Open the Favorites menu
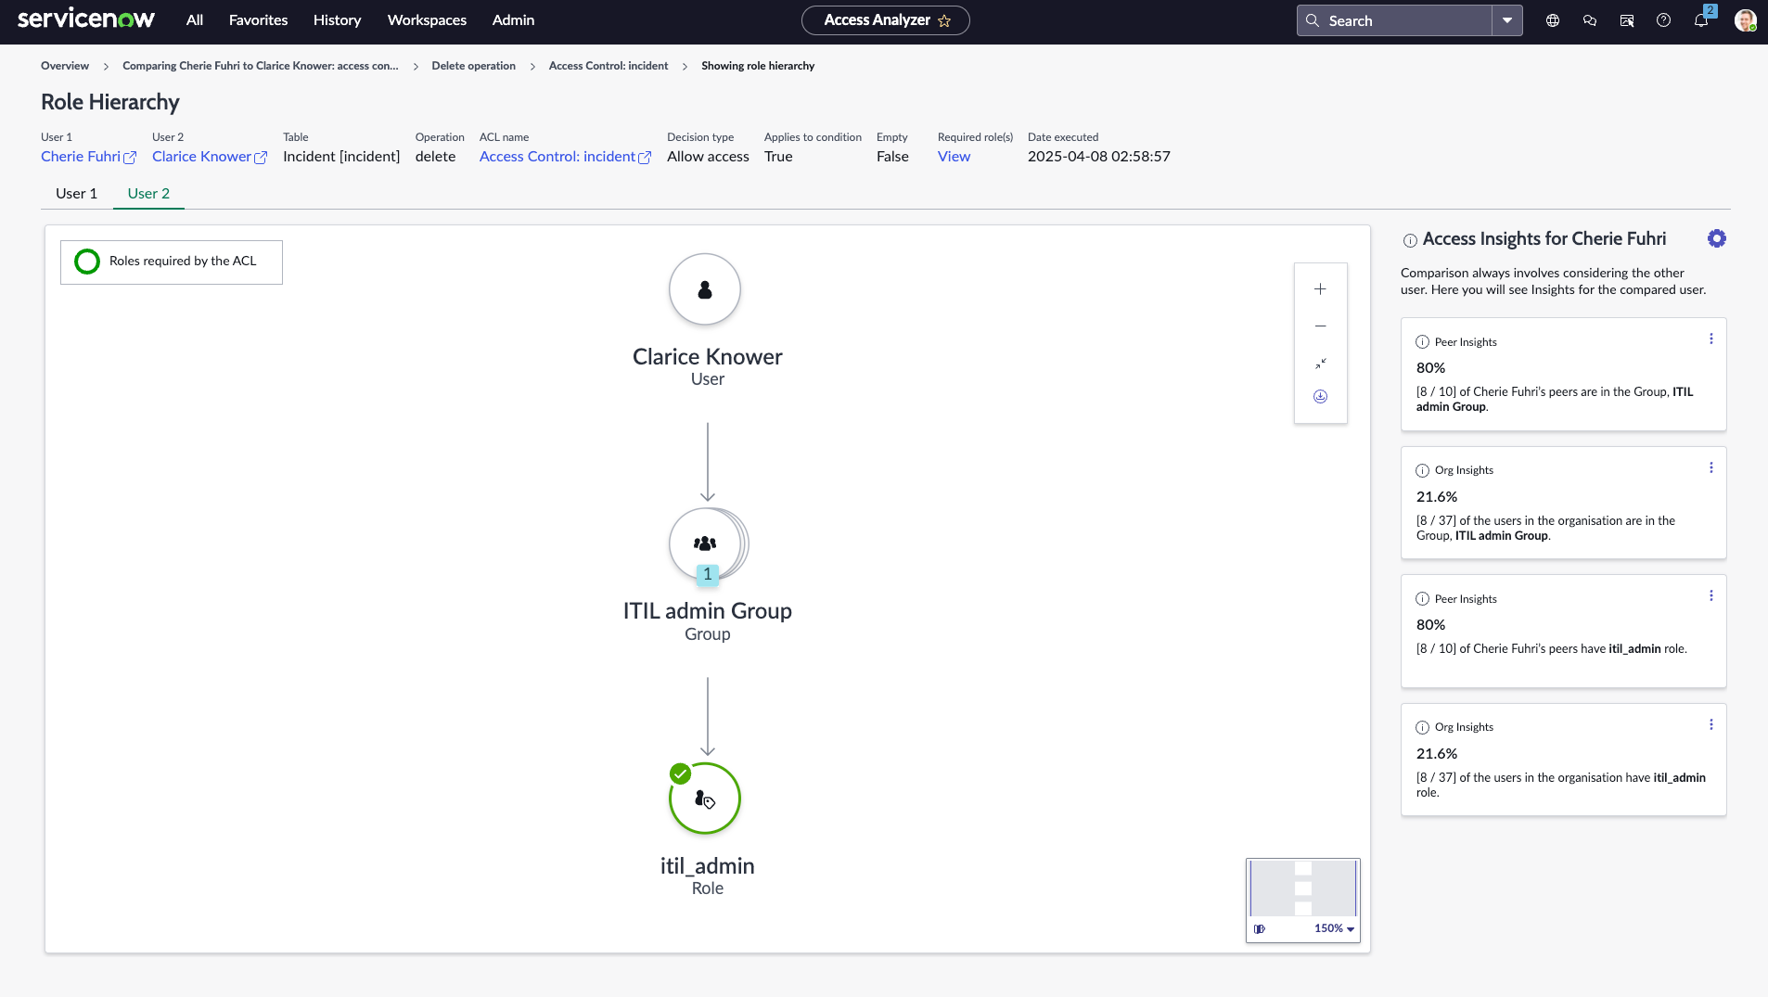Viewport: 1768px width, 997px height. (x=258, y=20)
